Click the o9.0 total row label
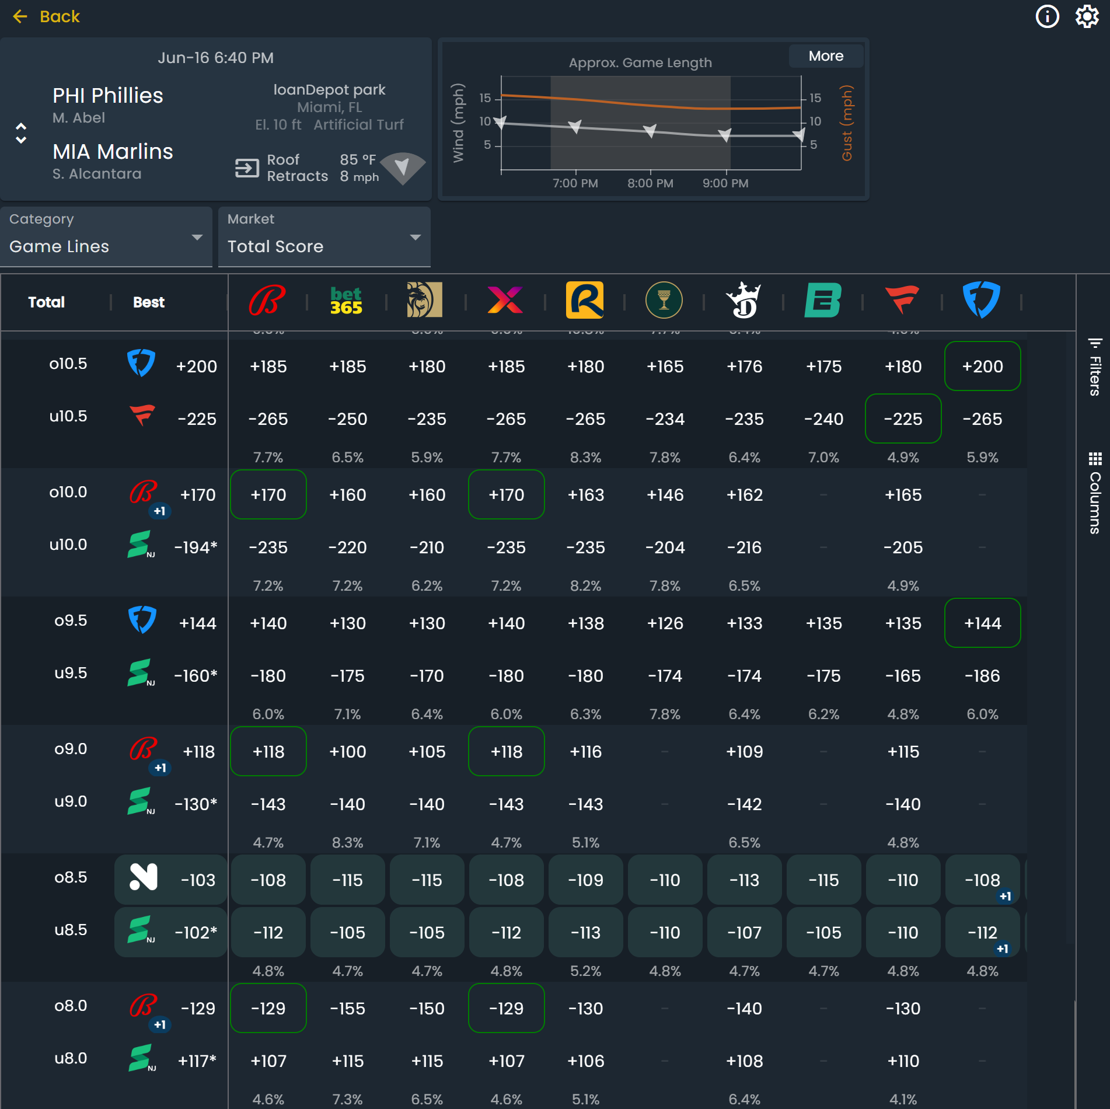The image size is (1110, 1109). [71, 749]
